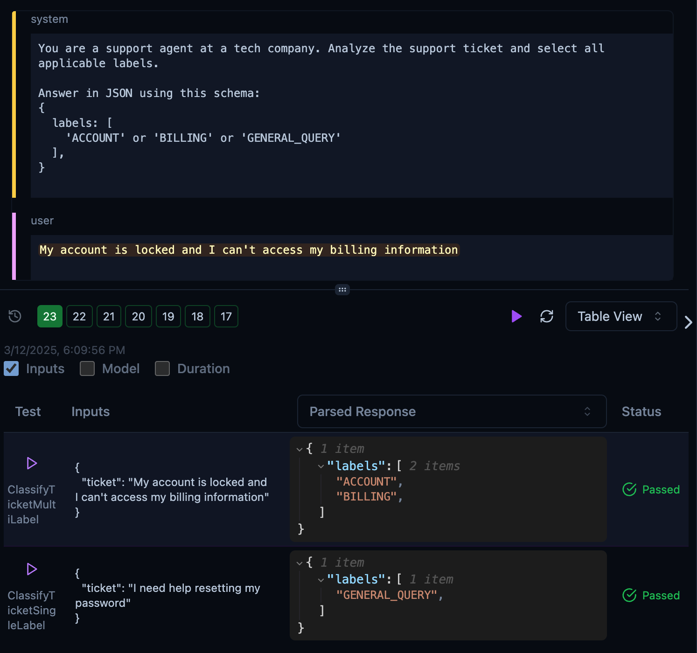Open run number 17
Screen dimensions: 697x653
click(226, 316)
